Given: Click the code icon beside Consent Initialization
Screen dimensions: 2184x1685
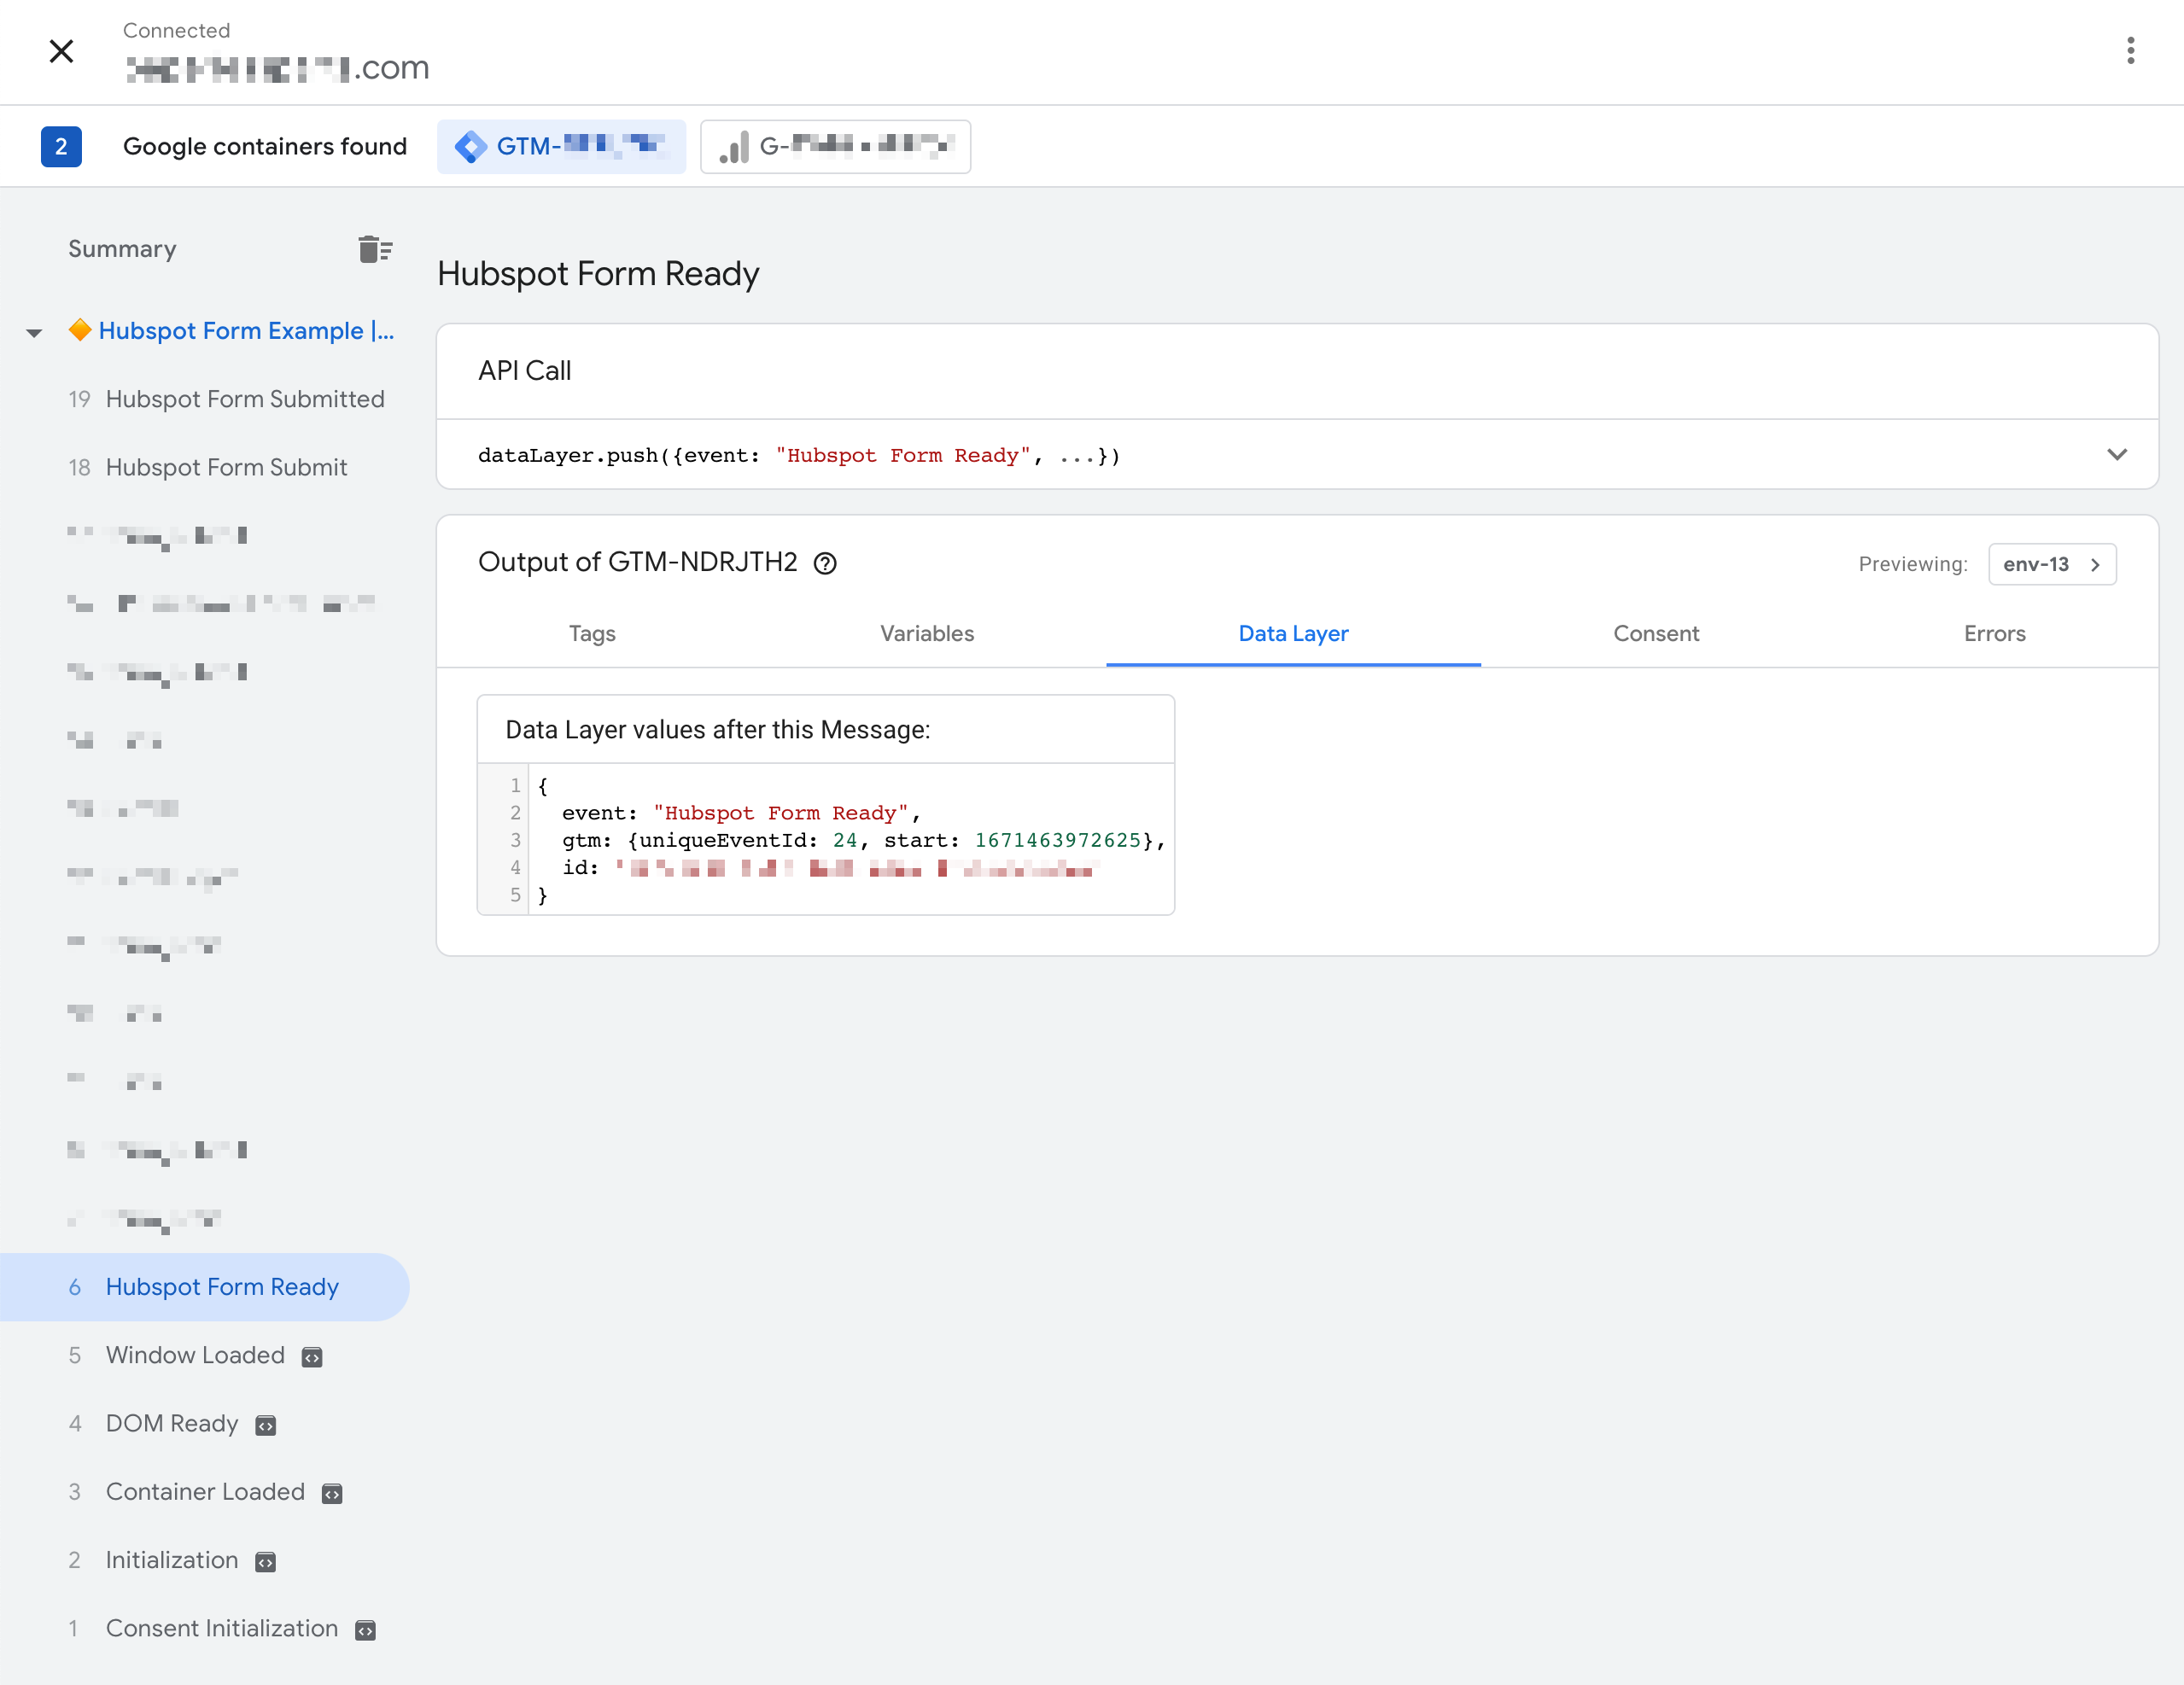Looking at the screenshot, I should pos(365,1630).
